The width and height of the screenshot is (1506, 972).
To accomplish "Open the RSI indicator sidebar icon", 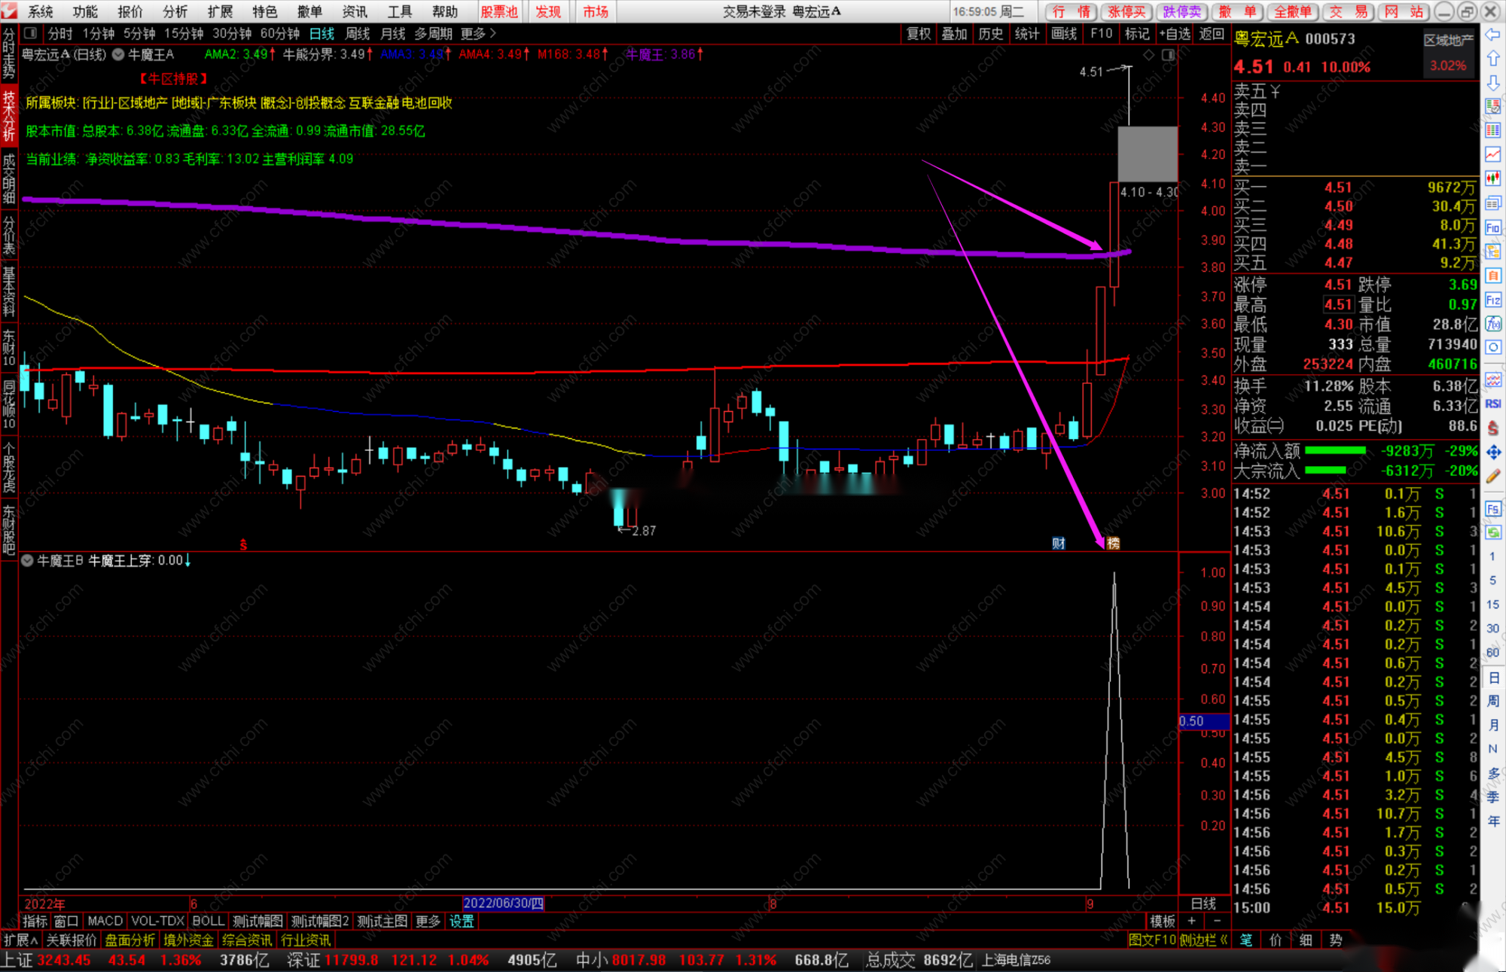I will [1493, 404].
